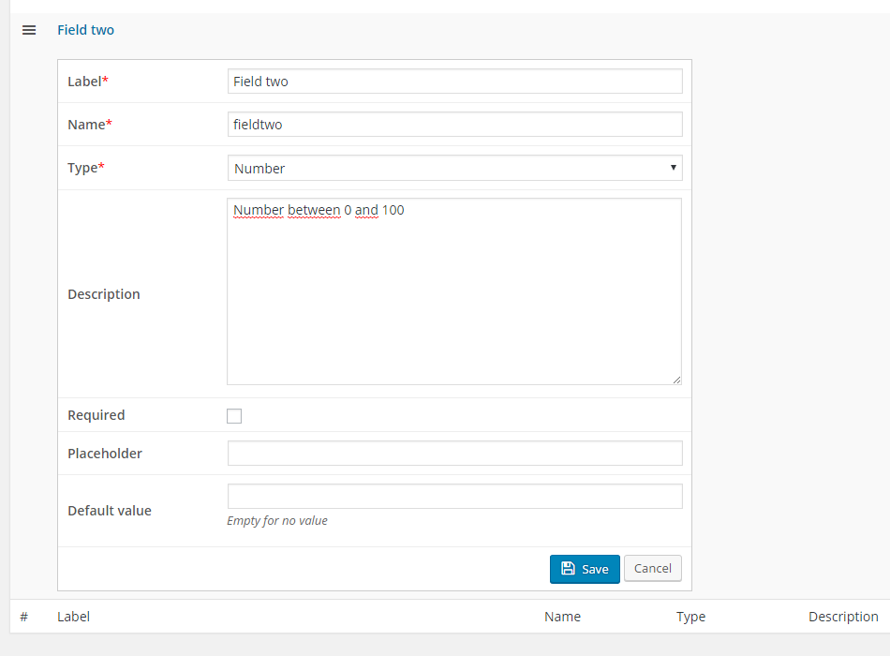Click the Description column header
The image size is (890, 656).
click(x=843, y=617)
